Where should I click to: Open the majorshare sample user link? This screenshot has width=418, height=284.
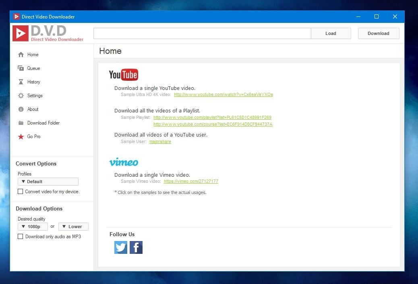[160, 141]
